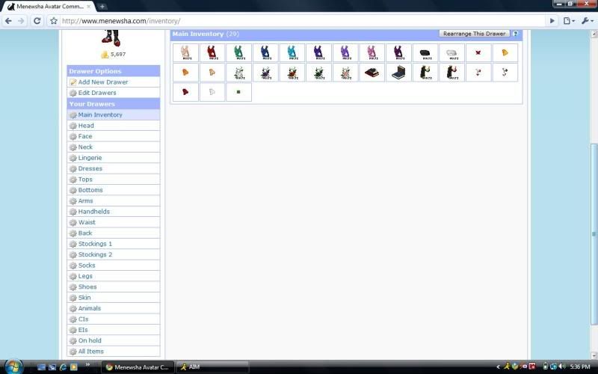
Task: Click the gear icon beside Tops
Action: (73, 180)
